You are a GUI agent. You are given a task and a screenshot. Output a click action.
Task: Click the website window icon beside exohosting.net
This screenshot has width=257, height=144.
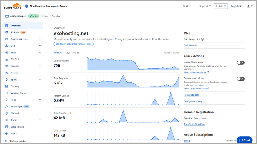(x=7, y=16)
